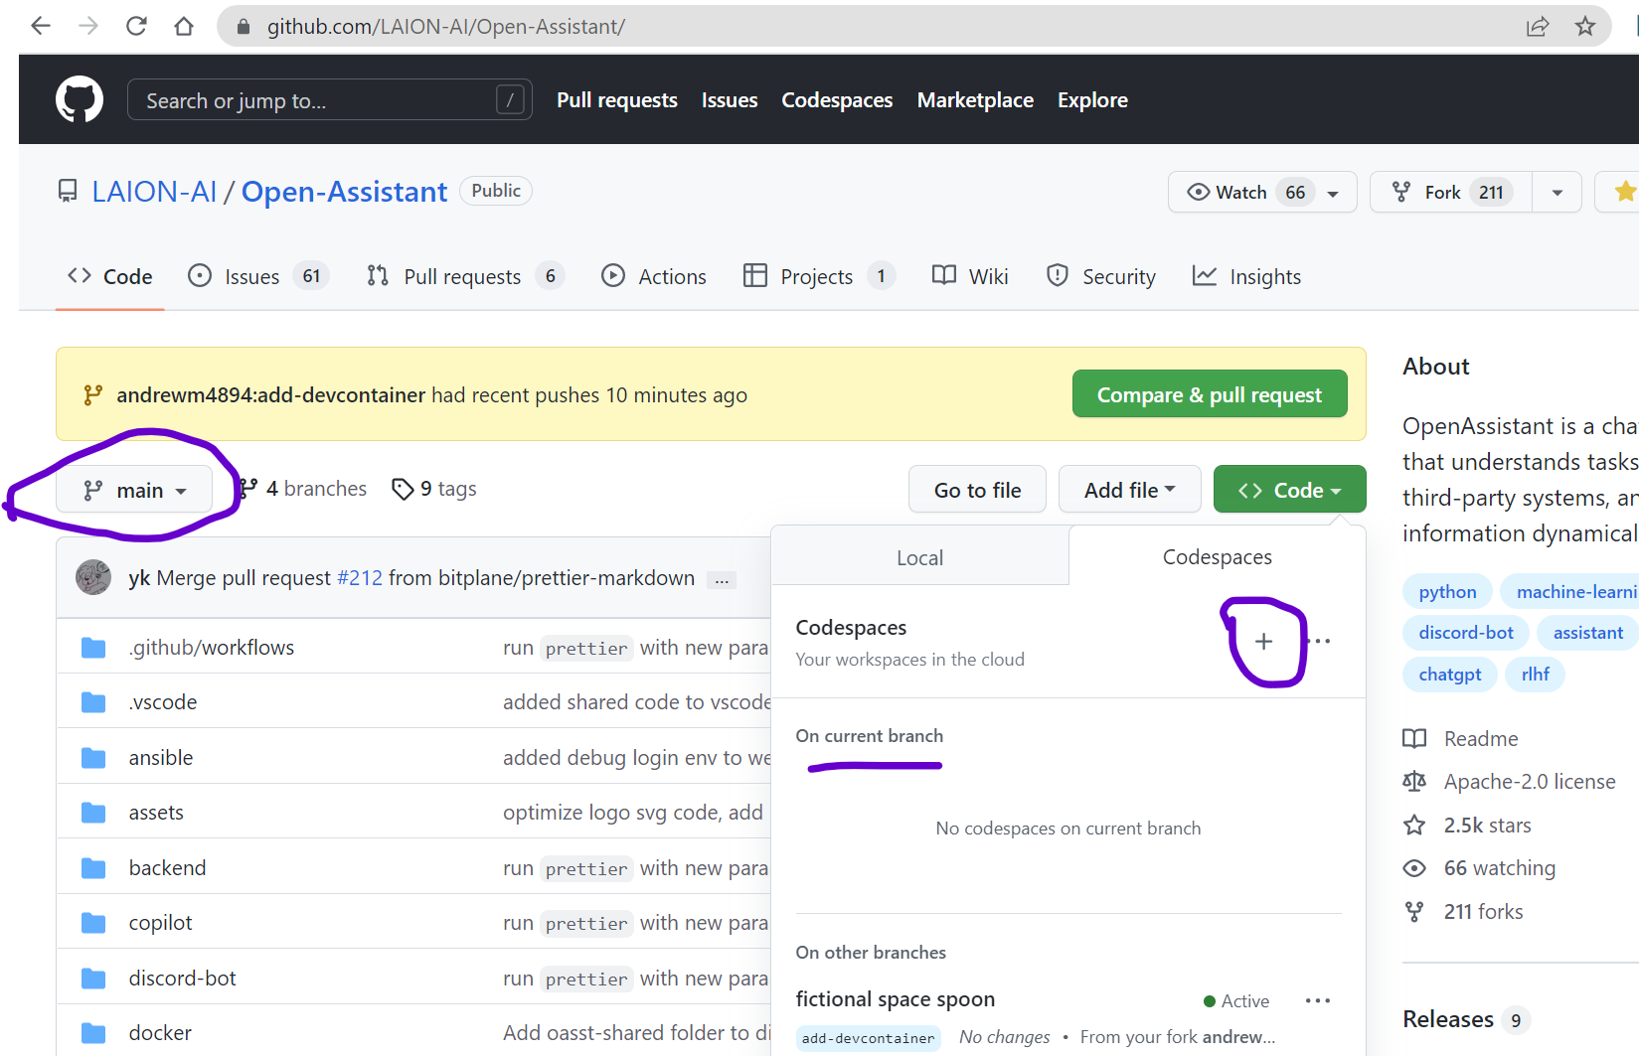The width and height of the screenshot is (1639, 1056).
Task: Open the discord-bot folder
Action: click(x=183, y=979)
